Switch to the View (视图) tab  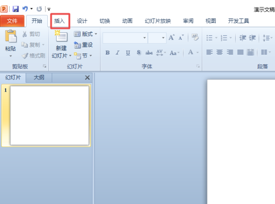(x=211, y=21)
